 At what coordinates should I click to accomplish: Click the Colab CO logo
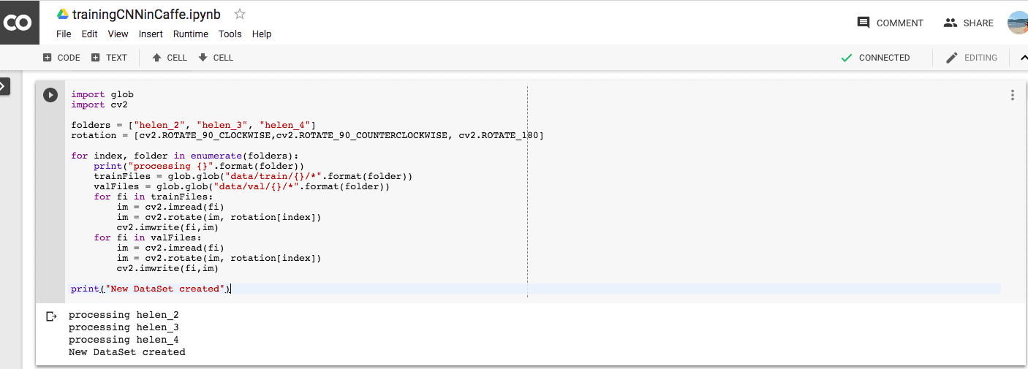[18, 23]
